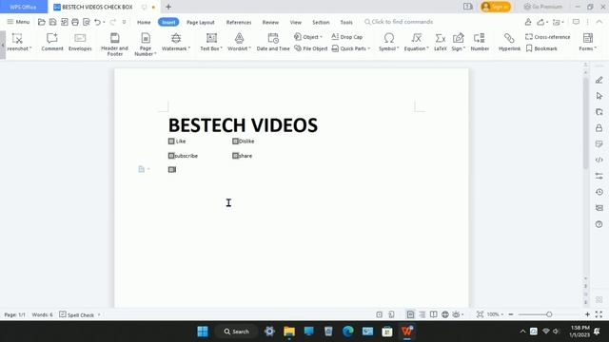Add a Bookmark
This screenshot has height=342, width=609.
click(541, 48)
